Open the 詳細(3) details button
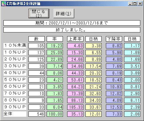 point(64,14)
